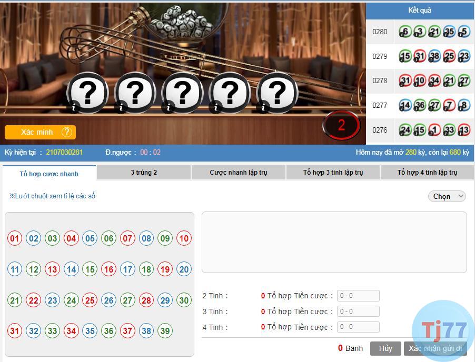This screenshot has width=475, height=362.
Task: Click the question mark icon on Xác minh
Action: tap(66, 132)
